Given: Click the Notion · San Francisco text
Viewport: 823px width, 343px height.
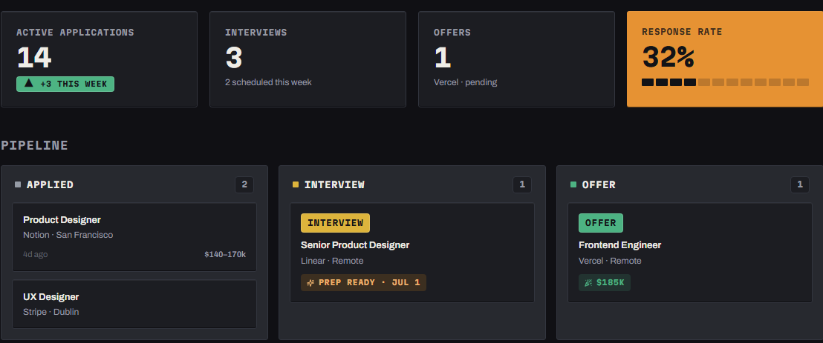Looking at the screenshot, I should (x=68, y=235).
